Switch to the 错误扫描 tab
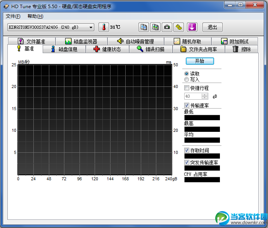Screen dimensions: 268x228 (x=151, y=49)
